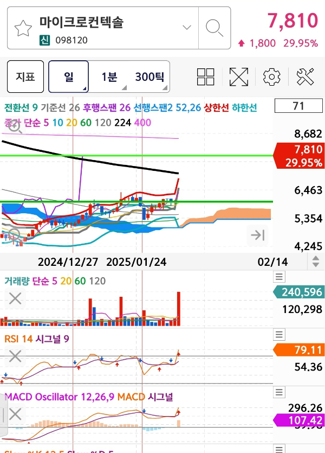Select the price change 1,800 value
Screen dimensions: 325x453
coord(262,43)
